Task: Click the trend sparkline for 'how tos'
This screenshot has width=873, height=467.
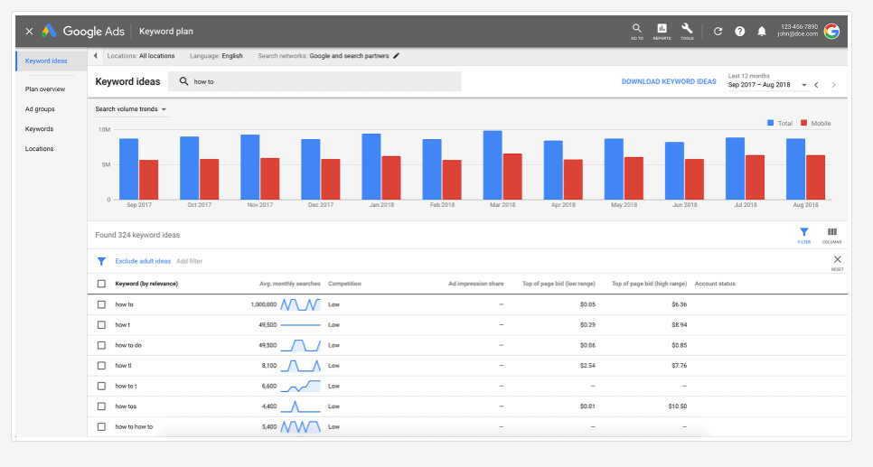Action: point(300,406)
